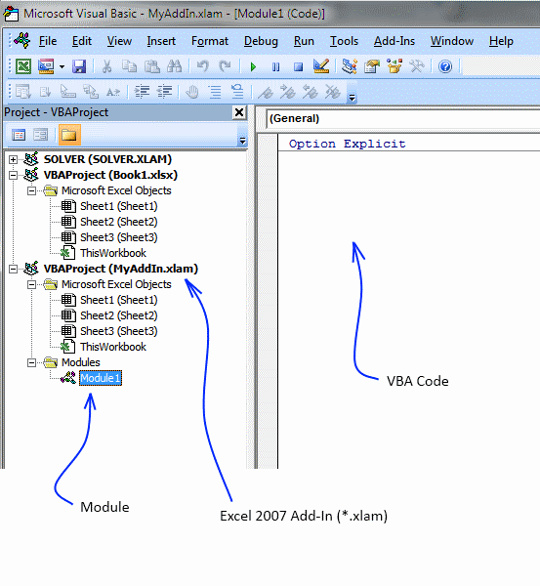The image size is (540, 586).
Task: Click the Save floppy disk icon
Action: [79, 66]
